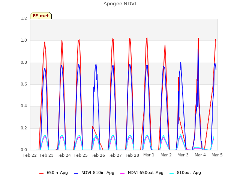
Task: Click the Feb 27 x-axis label
Action: click(115, 155)
